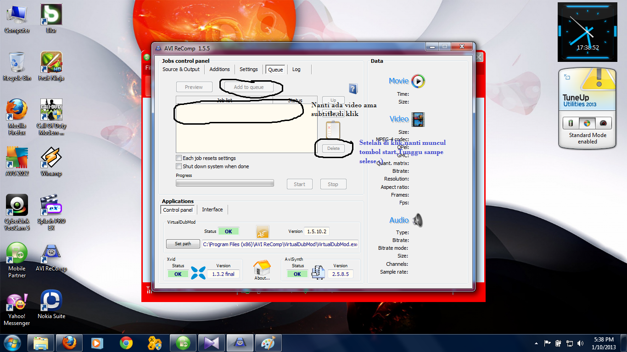Select the Mobile Partner desktop icon
The width and height of the screenshot is (627, 352).
point(17,261)
